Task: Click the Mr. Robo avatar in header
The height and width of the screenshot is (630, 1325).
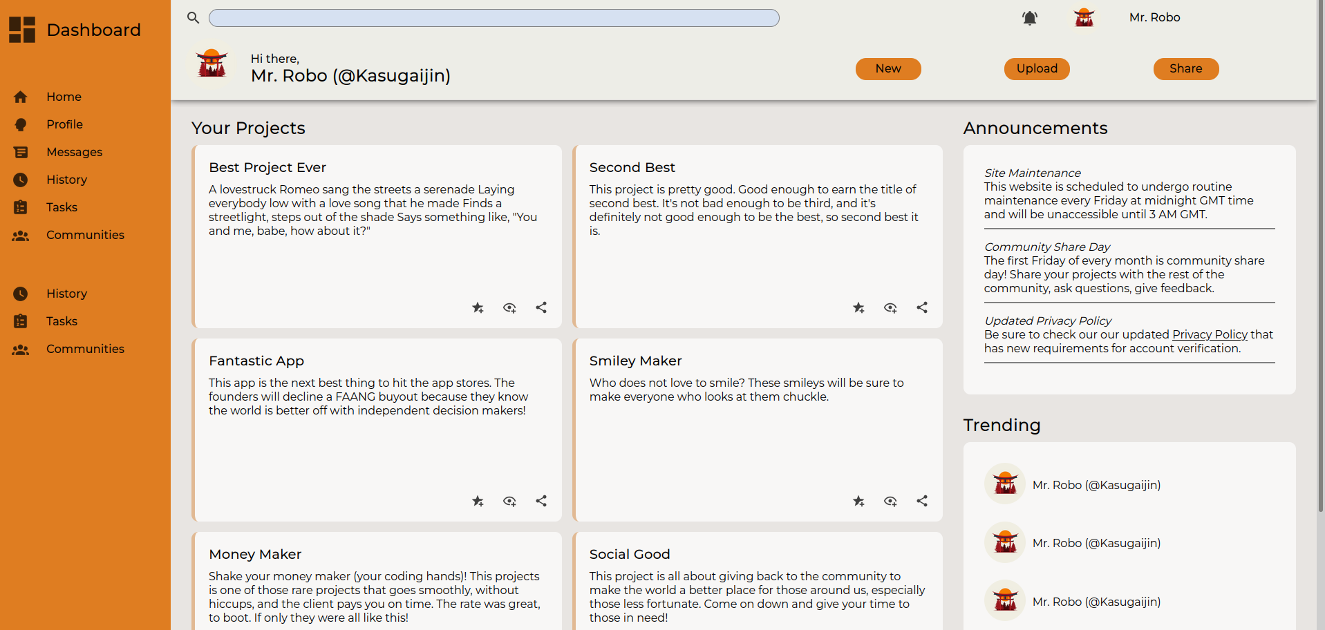Action: 1084,17
